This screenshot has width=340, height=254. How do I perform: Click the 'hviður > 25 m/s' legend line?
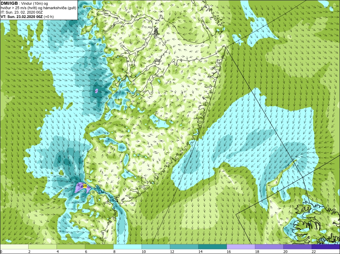point(38,8)
